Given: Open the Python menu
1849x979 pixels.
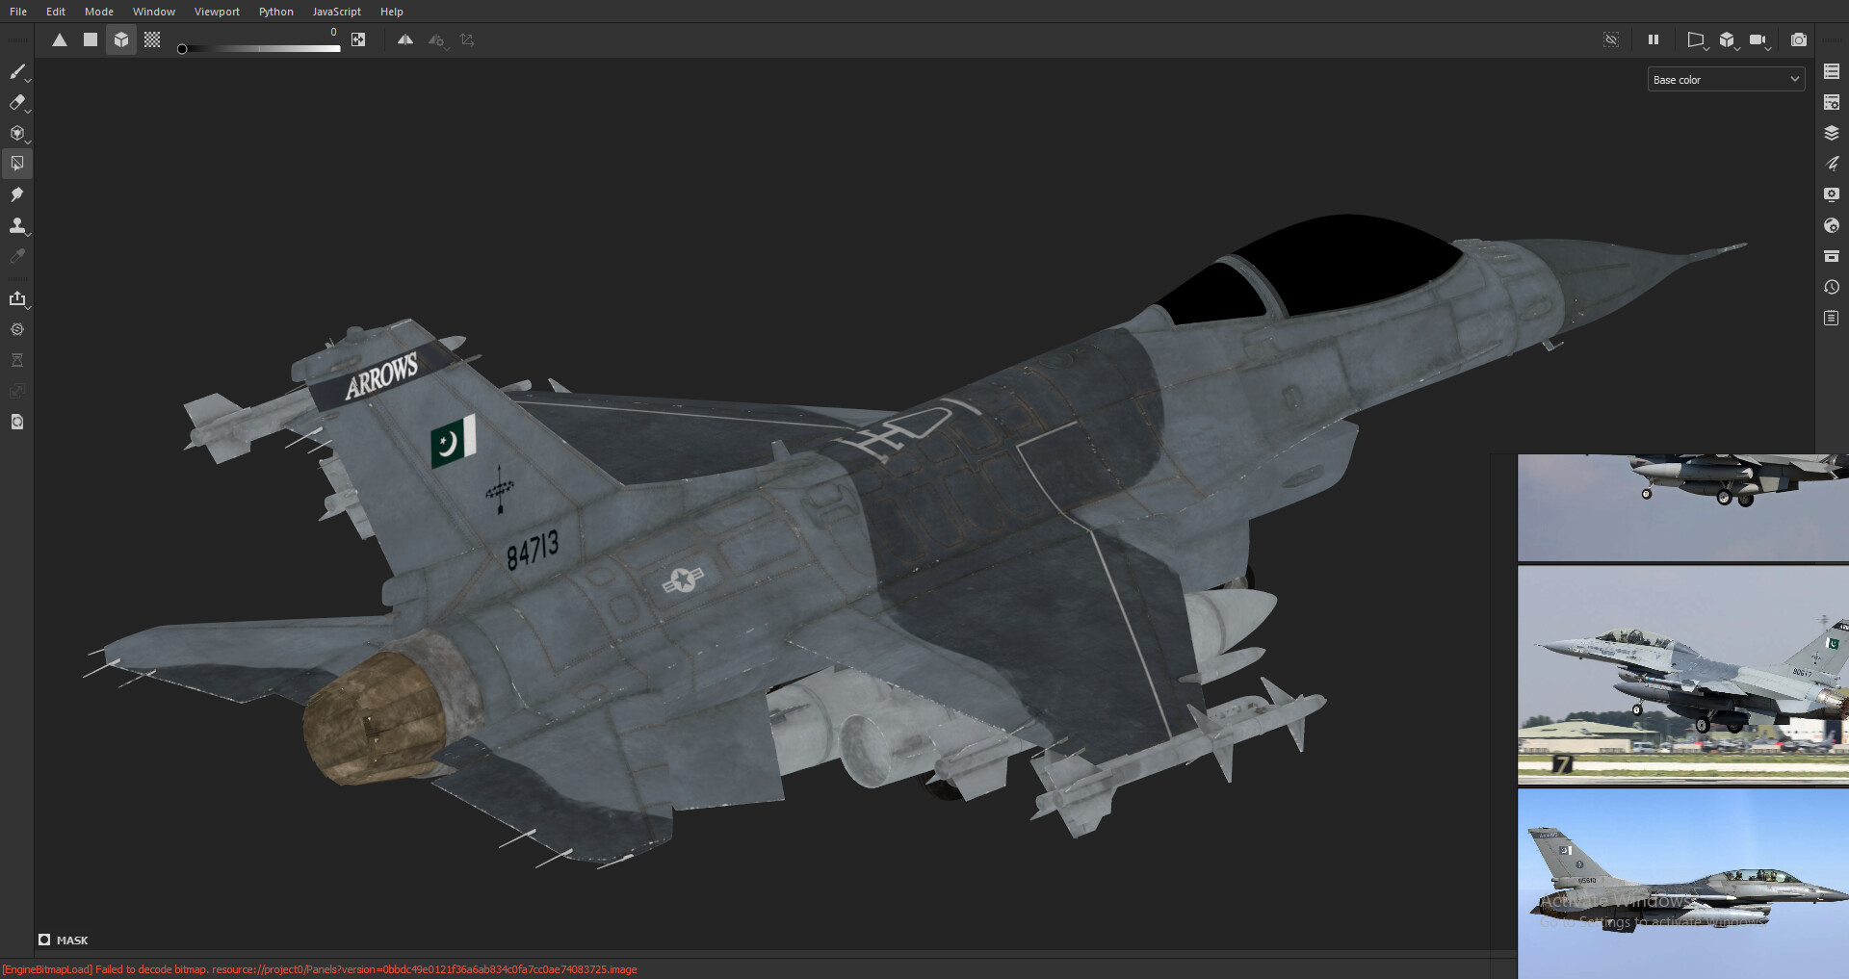Looking at the screenshot, I should [275, 12].
